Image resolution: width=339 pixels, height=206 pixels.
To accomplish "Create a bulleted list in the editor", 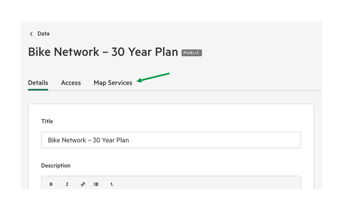I will point(96,184).
